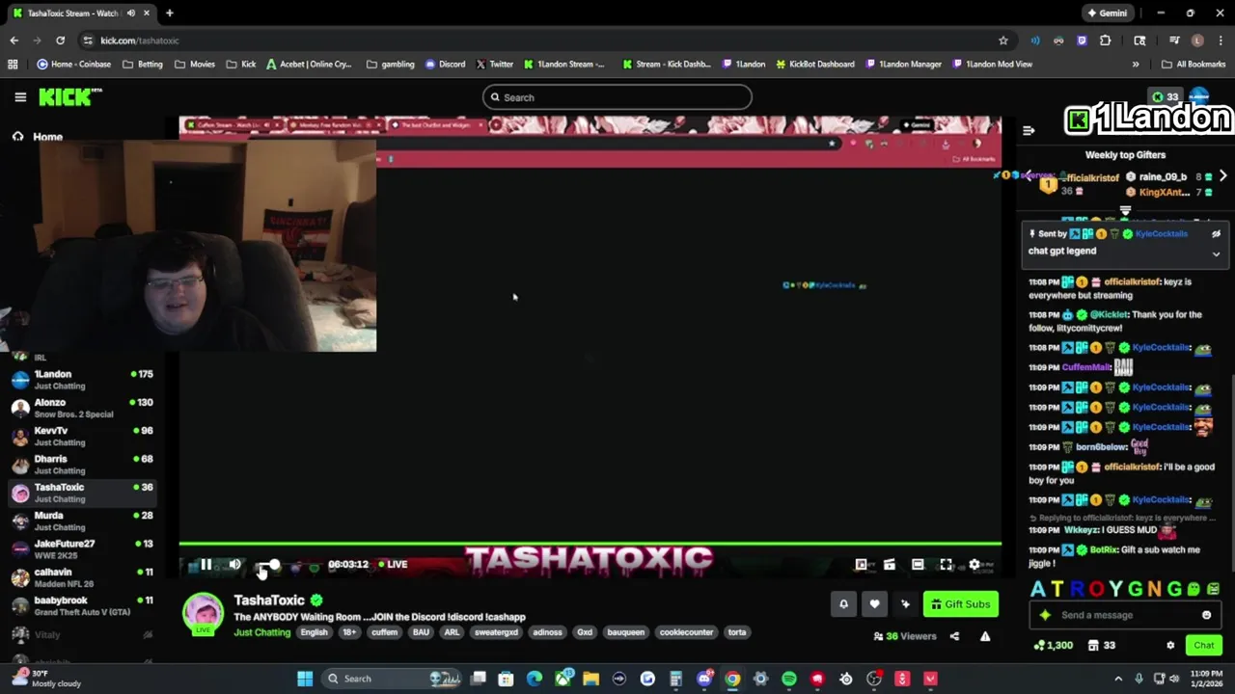Open baabybrook channel in sidebar
The height and width of the screenshot is (694, 1235).
click(83, 605)
